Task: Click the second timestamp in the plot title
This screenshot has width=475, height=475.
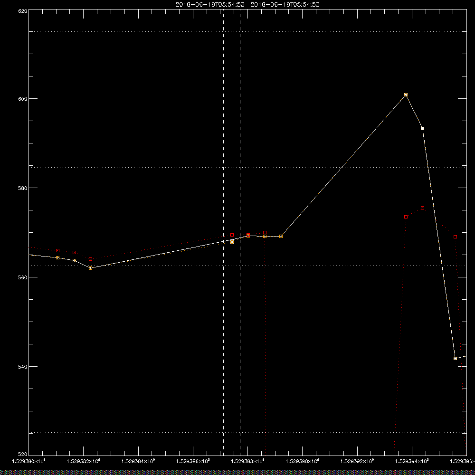Action: click(x=285, y=5)
